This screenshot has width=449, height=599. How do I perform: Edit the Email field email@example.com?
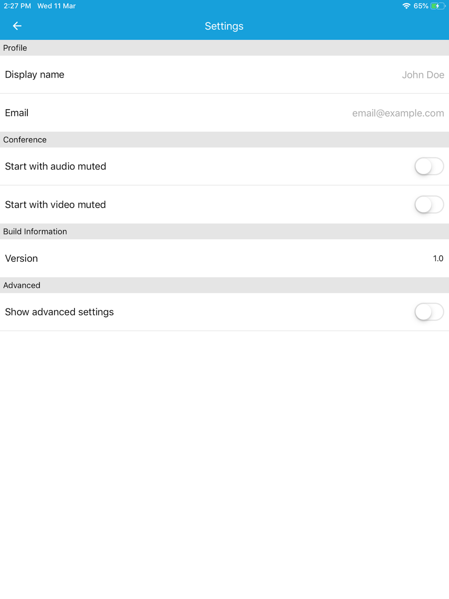coord(398,113)
